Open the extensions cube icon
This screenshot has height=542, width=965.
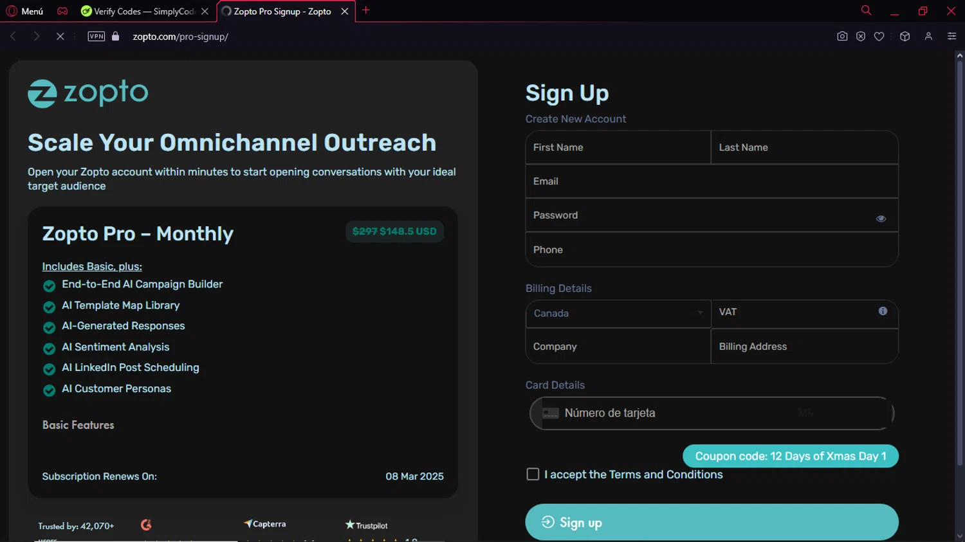click(x=905, y=37)
